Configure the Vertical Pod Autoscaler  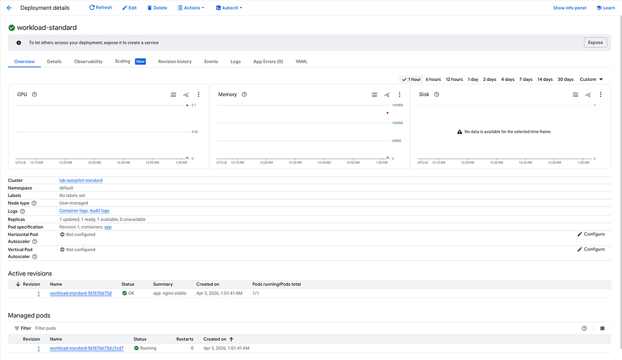coord(591,249)
